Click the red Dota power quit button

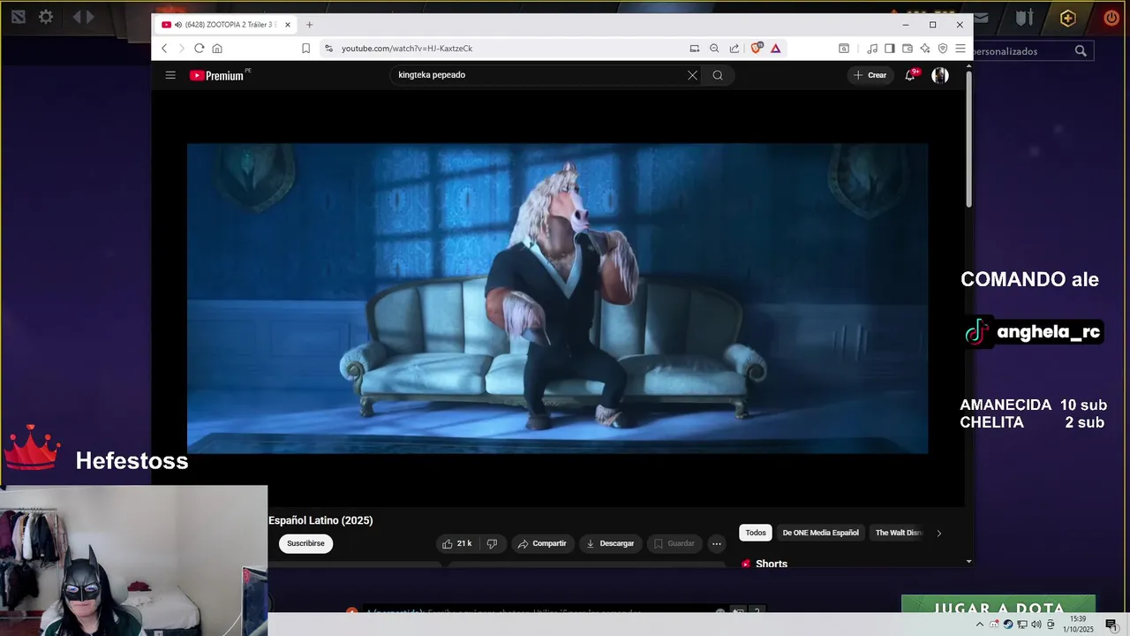coord(1111,18)
